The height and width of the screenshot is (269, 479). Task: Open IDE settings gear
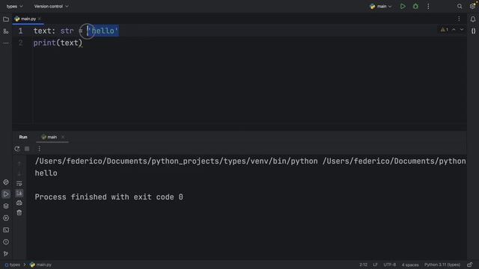pos(472,7)
